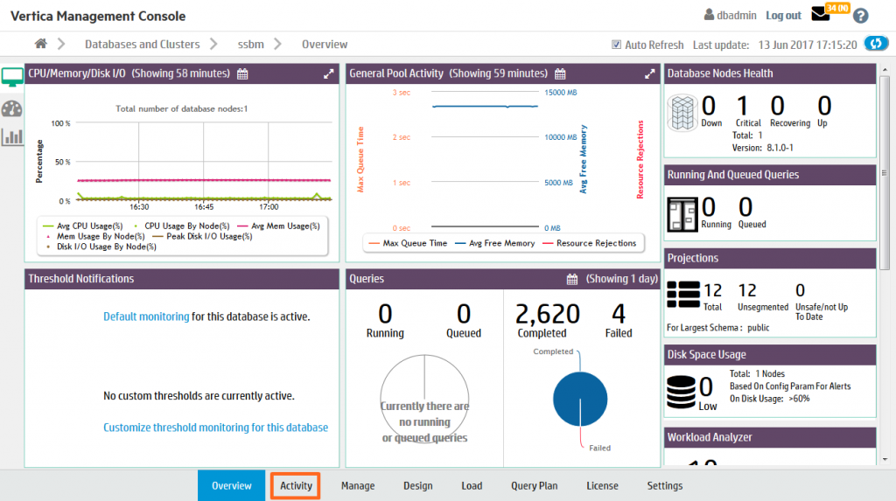Image resolution: width=896 pixels, height=501 pixels.
Task: Click the dbadmin username
Action: click(737, 16)
